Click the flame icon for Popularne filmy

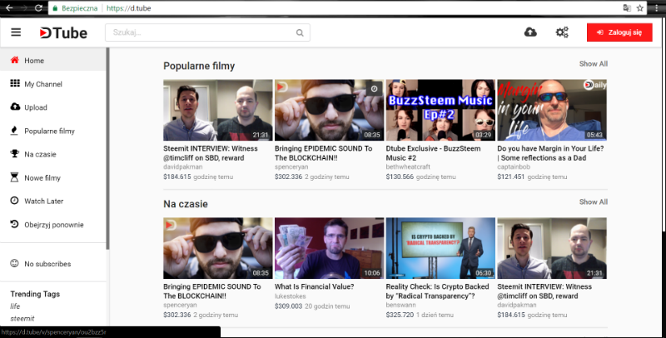14,131
